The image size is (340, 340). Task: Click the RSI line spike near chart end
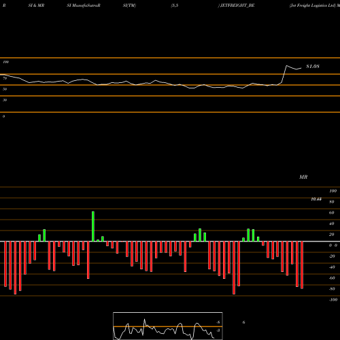point(286,66)
